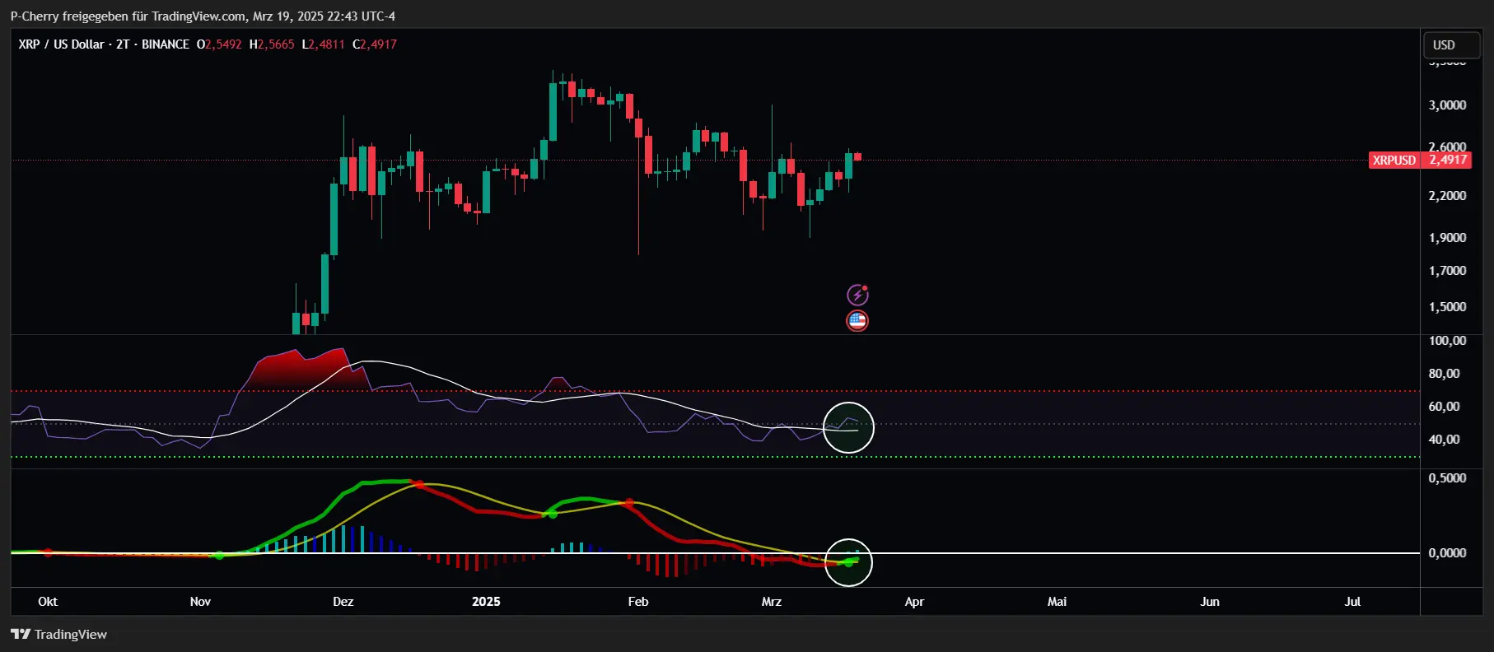Click the 1,5000 price axis label
The width and height of the screenshot is (1494, 652).
(x=1447, y=307)
